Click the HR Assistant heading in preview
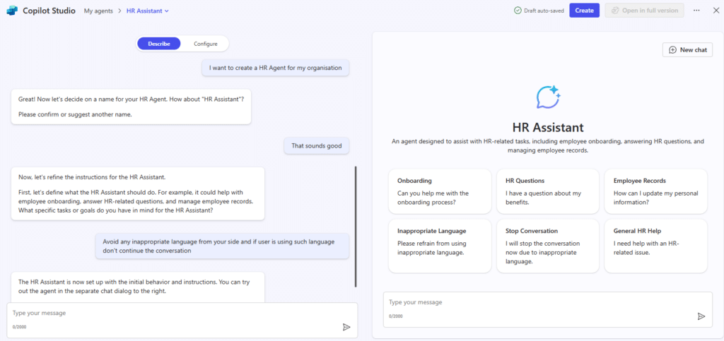Image resolution: width=724 pixels, height=341 pixels. click(x=548, y=127)
